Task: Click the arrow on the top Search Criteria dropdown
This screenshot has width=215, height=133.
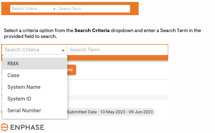Action: point(54,9)
